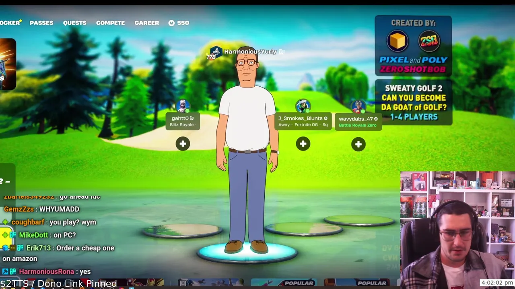Click the plus button under gahtt0

coord(183,144)
